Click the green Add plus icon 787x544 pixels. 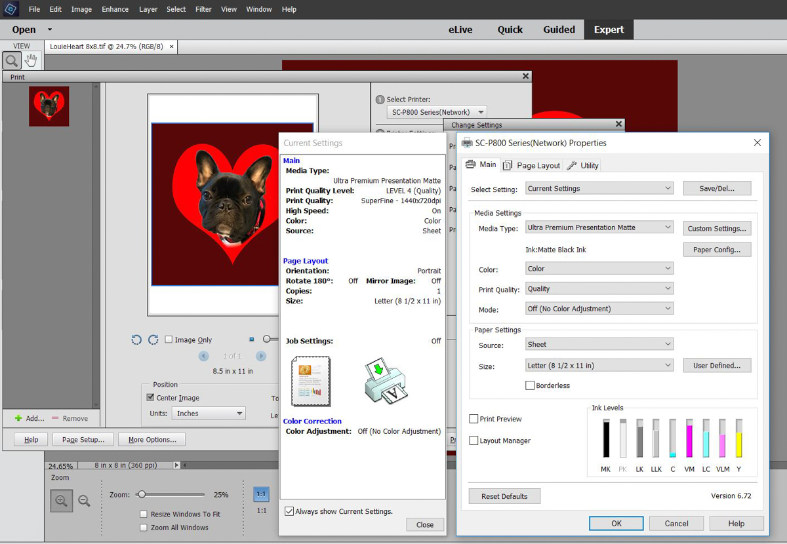pos(18,418)
